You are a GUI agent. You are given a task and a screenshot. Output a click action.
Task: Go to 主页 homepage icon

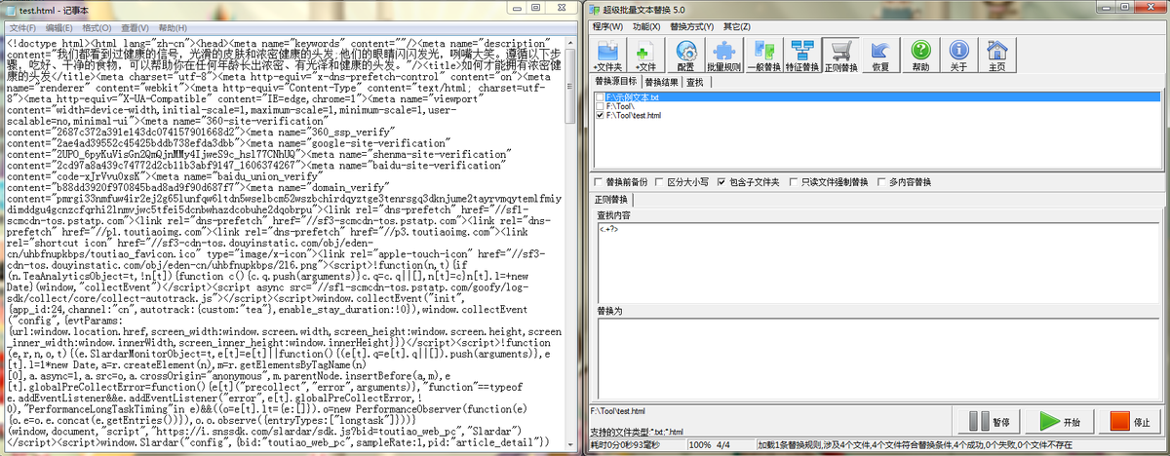[x=996, y=56]
